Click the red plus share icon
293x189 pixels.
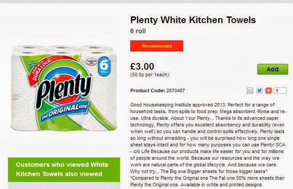[269, 91]
